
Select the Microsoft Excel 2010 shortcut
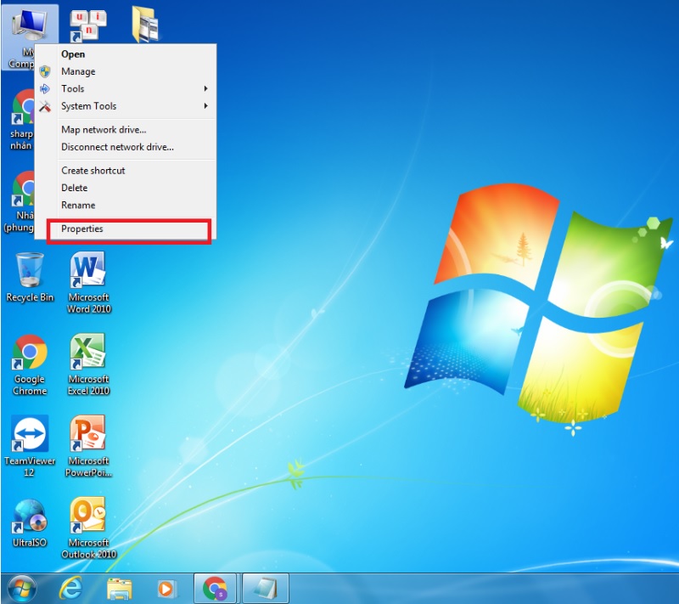point(88,355)
